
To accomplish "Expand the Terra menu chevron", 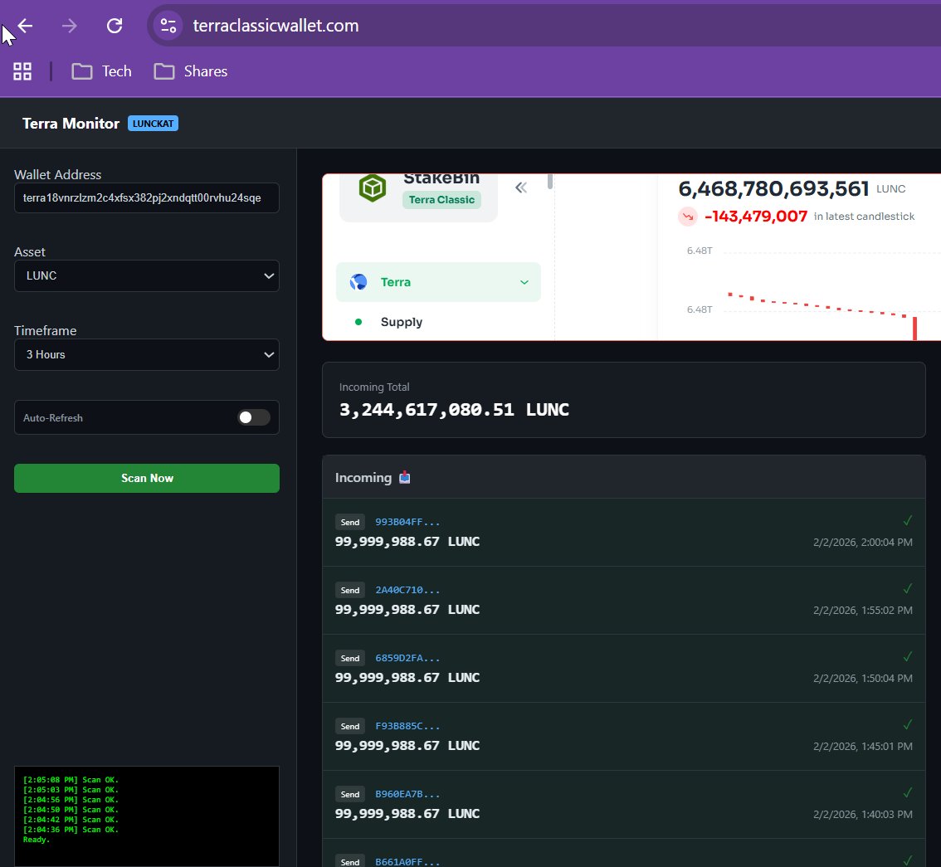I will tap(524, 282).
